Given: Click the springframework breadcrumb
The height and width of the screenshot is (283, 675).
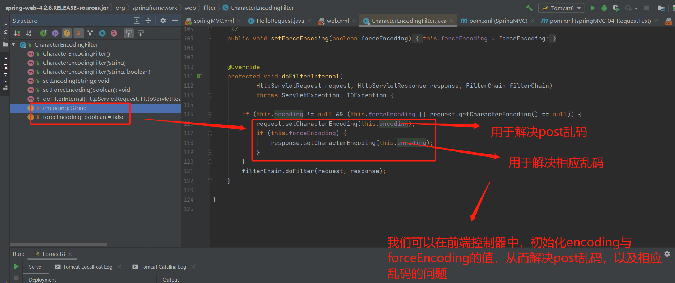Looking at the screenshot, I should [155, 8].
